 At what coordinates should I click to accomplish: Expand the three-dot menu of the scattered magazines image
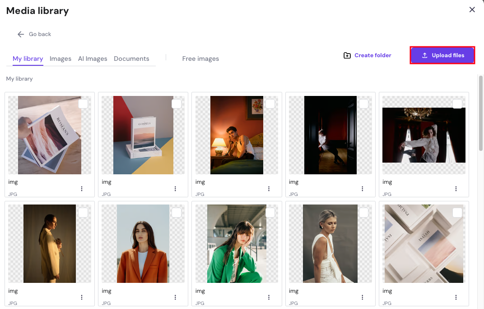456,297
